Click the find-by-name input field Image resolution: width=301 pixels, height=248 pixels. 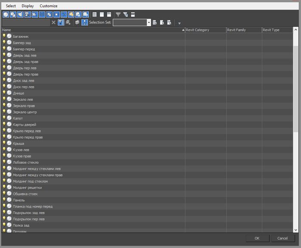(x=26, y=22)
